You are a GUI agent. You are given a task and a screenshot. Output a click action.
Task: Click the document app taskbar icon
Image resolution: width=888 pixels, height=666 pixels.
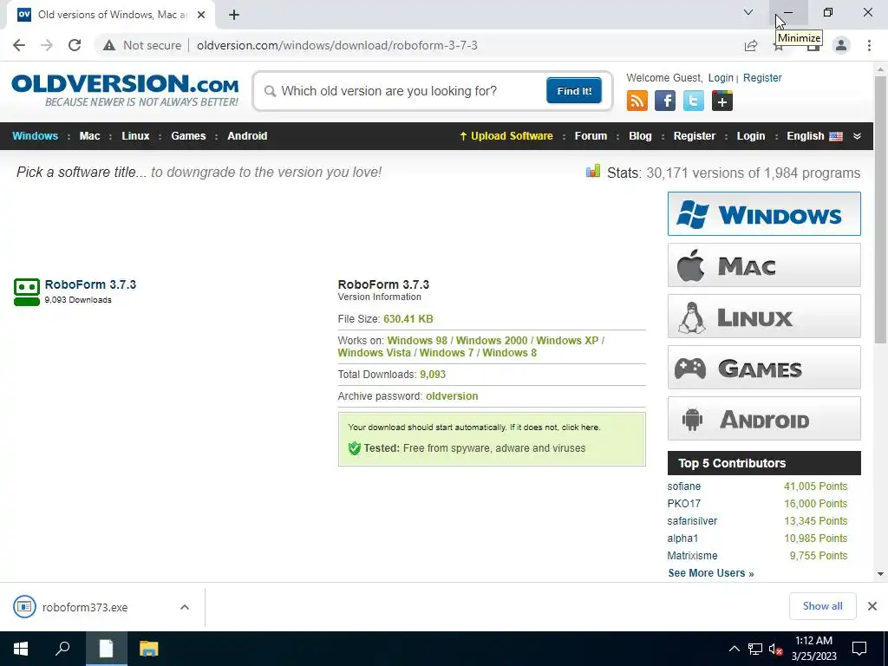[107, 649]
